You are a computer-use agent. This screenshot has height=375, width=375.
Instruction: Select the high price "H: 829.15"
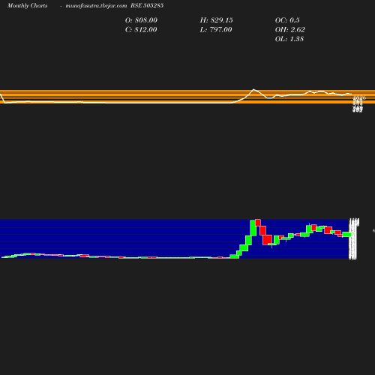click(x=217, y=20)
